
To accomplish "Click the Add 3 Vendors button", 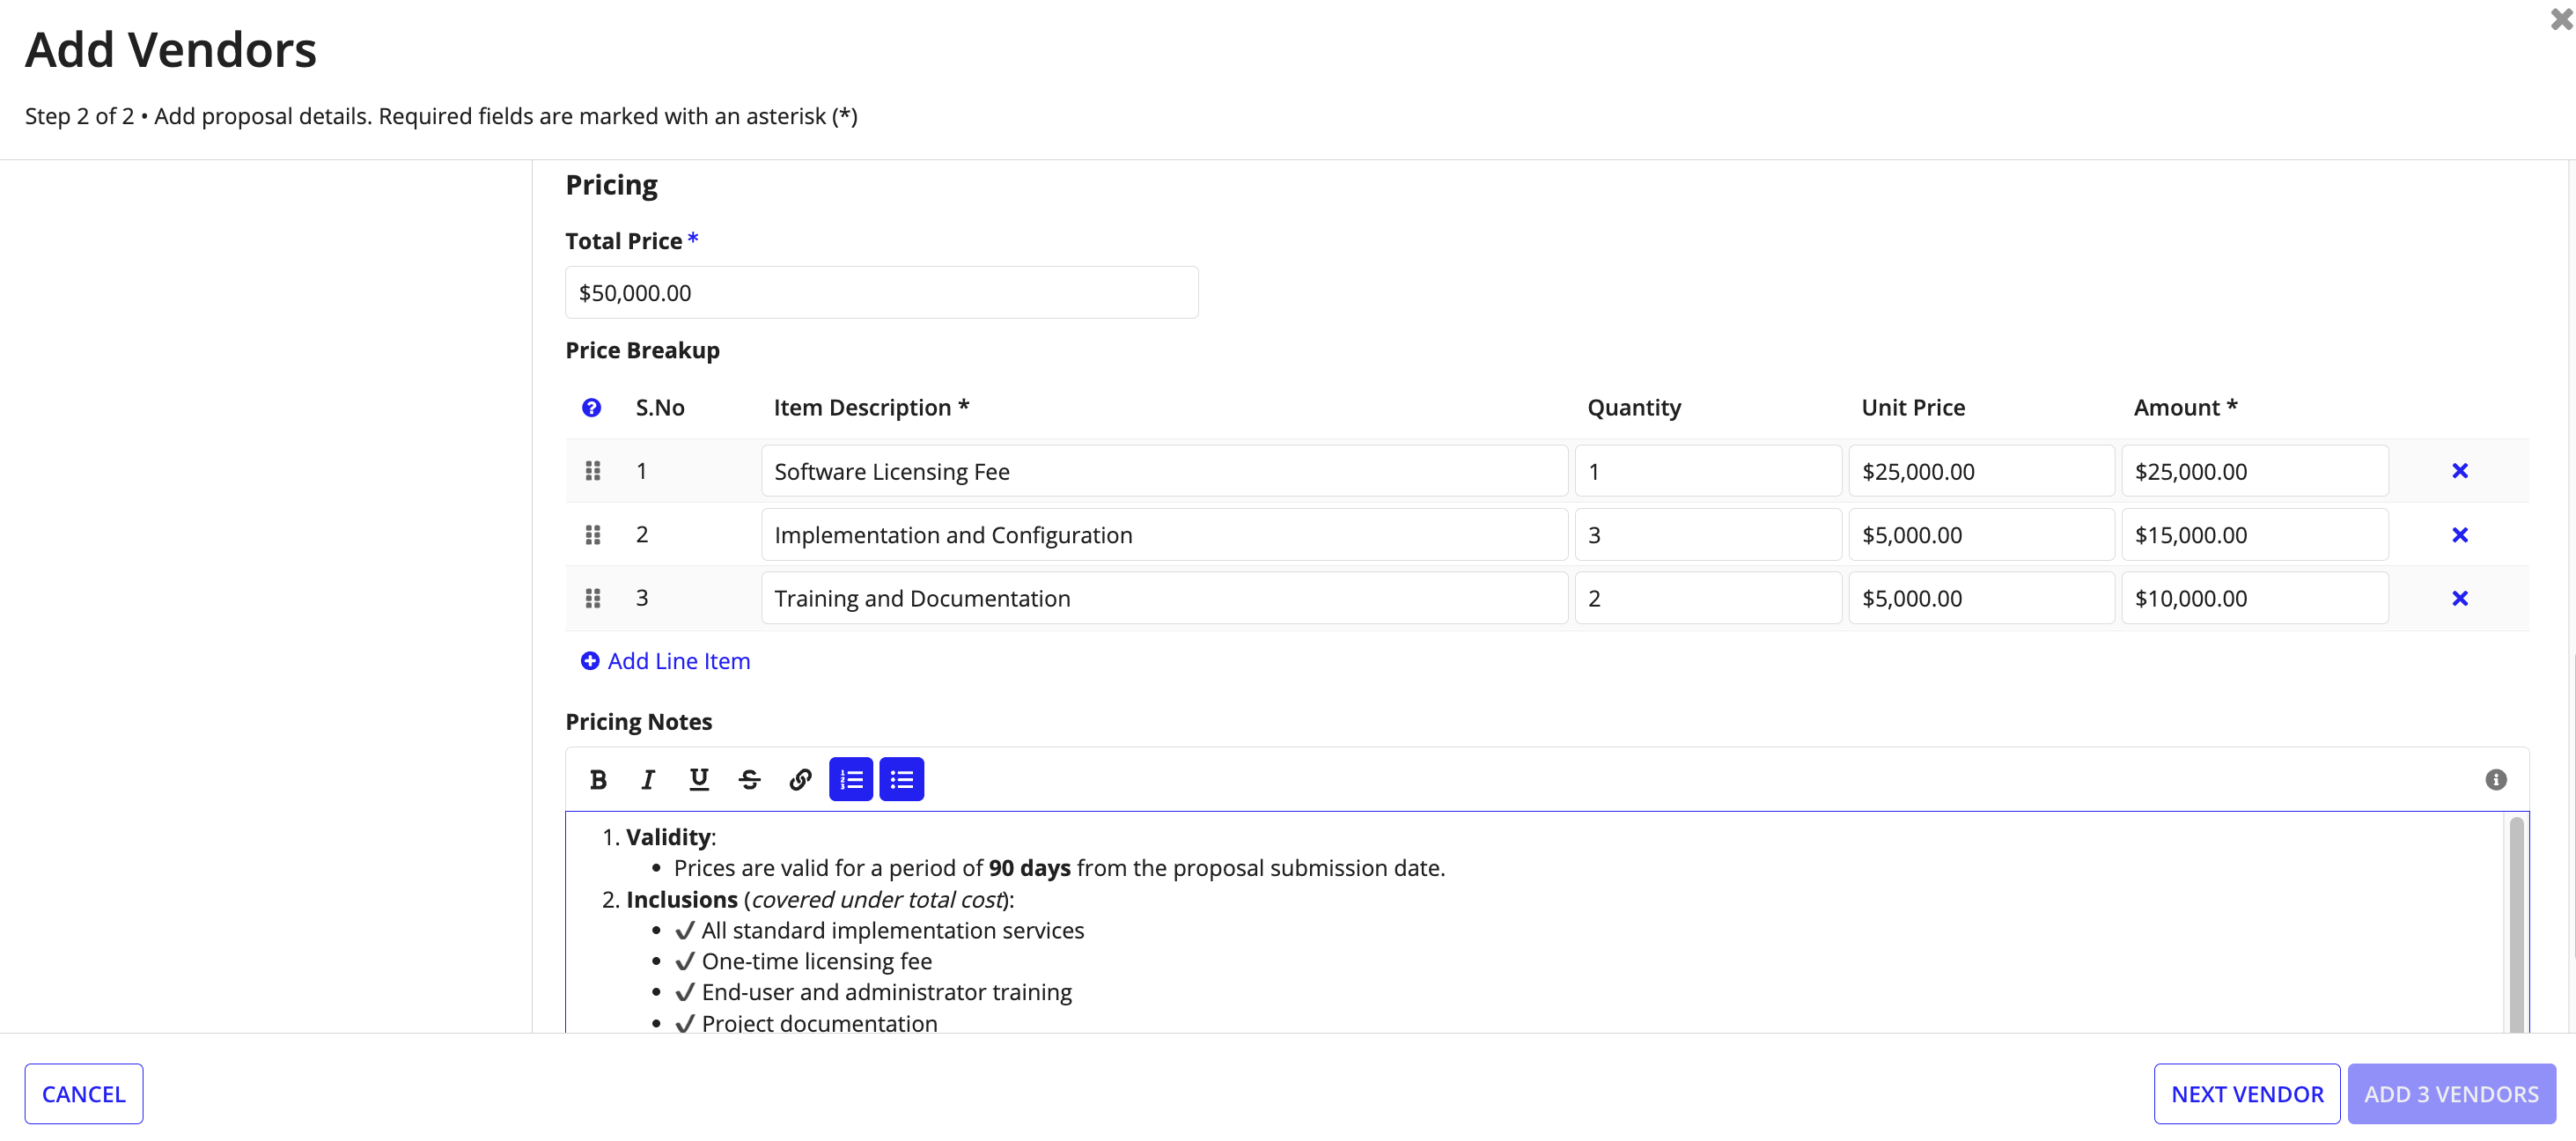I will point(2451,1094).
